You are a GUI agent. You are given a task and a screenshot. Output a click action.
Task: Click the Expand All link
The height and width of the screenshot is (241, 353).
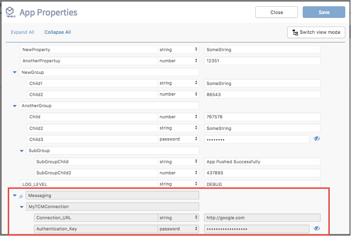[x=22, y=32]
